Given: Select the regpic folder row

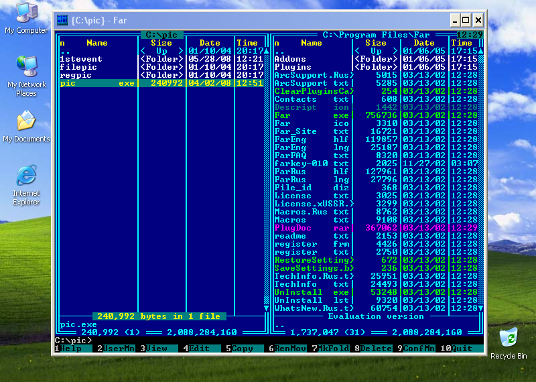Looking at the screenshot, I should pyautogui.click(x=161, y=75).
